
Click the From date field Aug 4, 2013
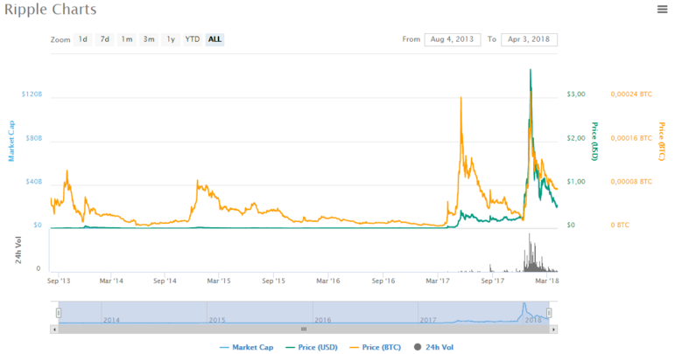(x=453, y=39)
